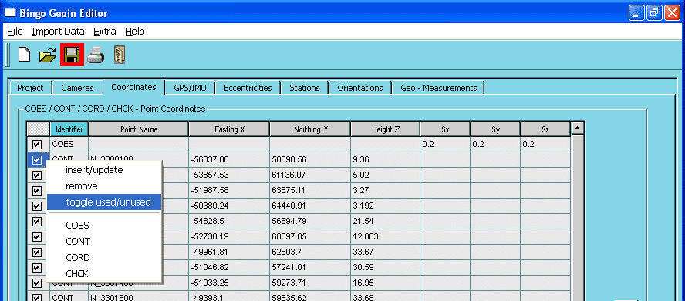The height and width of the screenshot is (301, 685).
Task: Select toggle used/unused in context menu
Action: coord(104,202)
